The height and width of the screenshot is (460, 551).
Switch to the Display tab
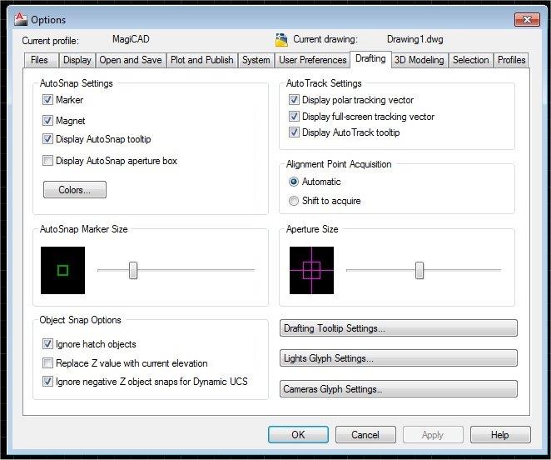[x=77, y=60]
